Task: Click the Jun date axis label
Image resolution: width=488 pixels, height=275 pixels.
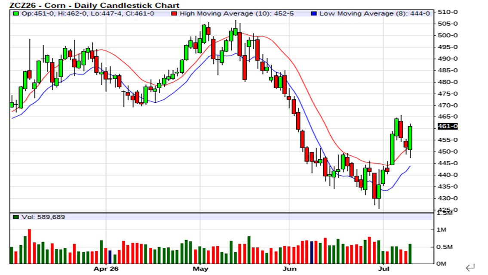Action: 289,269
